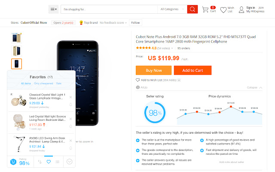Switch to the Sale tab in Favorites

[x=59, y=83]
